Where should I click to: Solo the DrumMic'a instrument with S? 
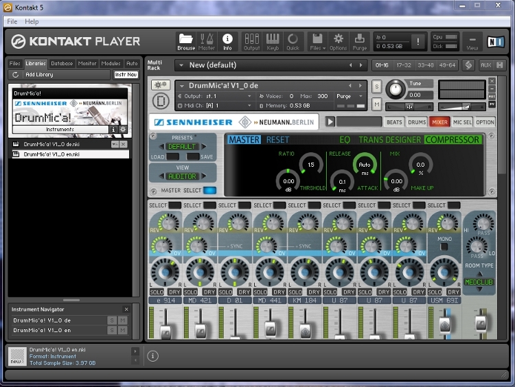[377, 86]
